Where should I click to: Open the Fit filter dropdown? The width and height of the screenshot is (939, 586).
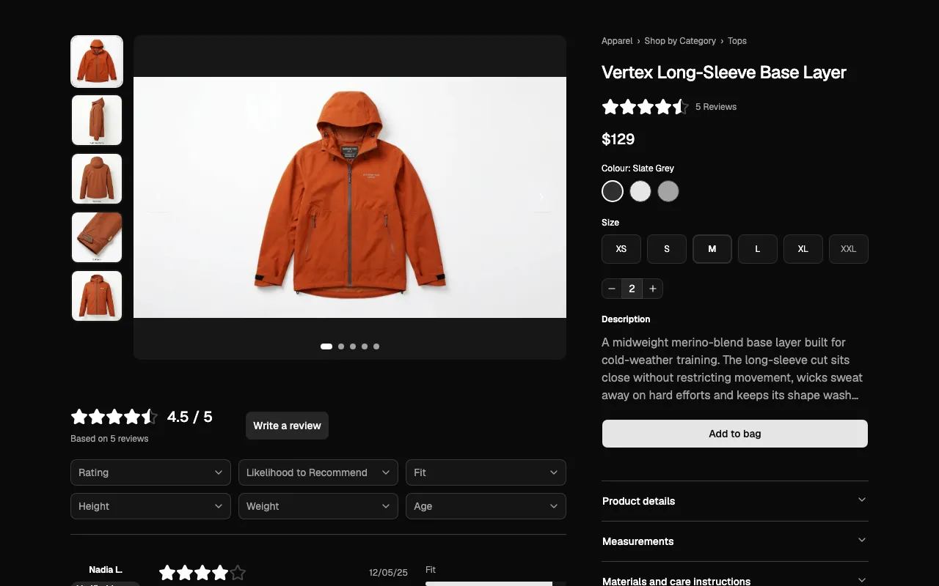pyautogui.click(x=486, y=472)
